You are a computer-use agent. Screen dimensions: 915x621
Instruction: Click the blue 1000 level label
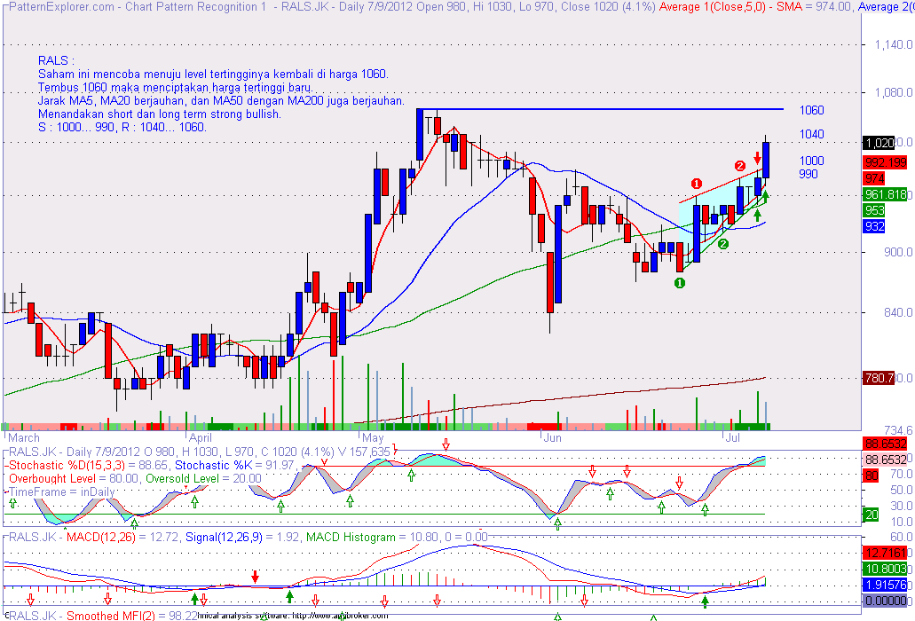click(811, 161)
